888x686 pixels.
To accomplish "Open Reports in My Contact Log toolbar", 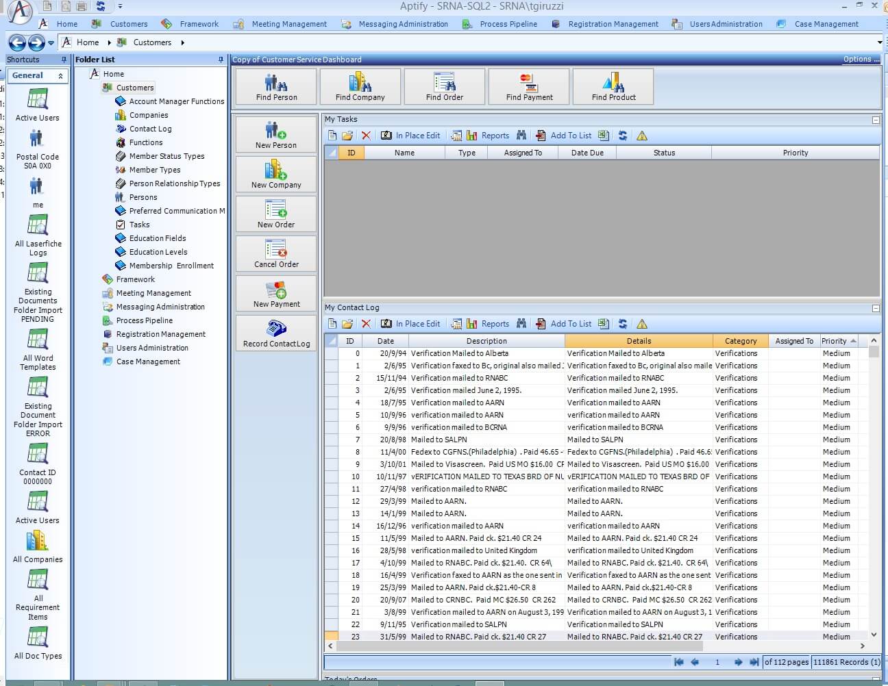I will [x=488, y=324].
